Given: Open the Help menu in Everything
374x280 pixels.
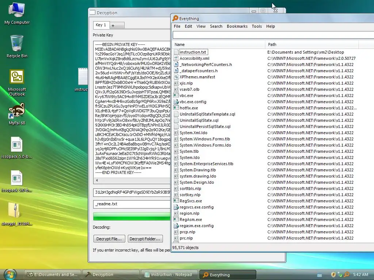Looking at the screenshot, I should point(271,26).
